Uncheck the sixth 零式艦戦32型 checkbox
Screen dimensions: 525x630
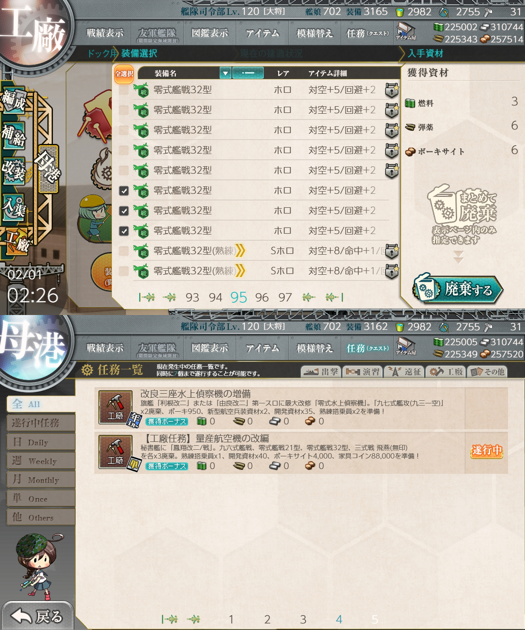coord(124,191)
